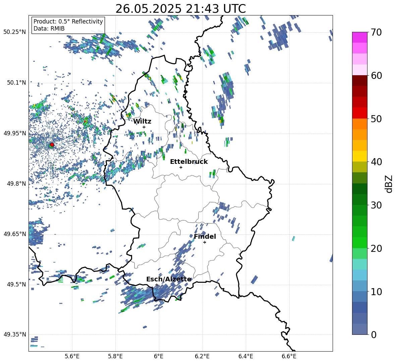The width and height of the screenshot is (397, 363).
Task: Click the Product: 0.5° Reflectivity text
Action: coord(68,21)
